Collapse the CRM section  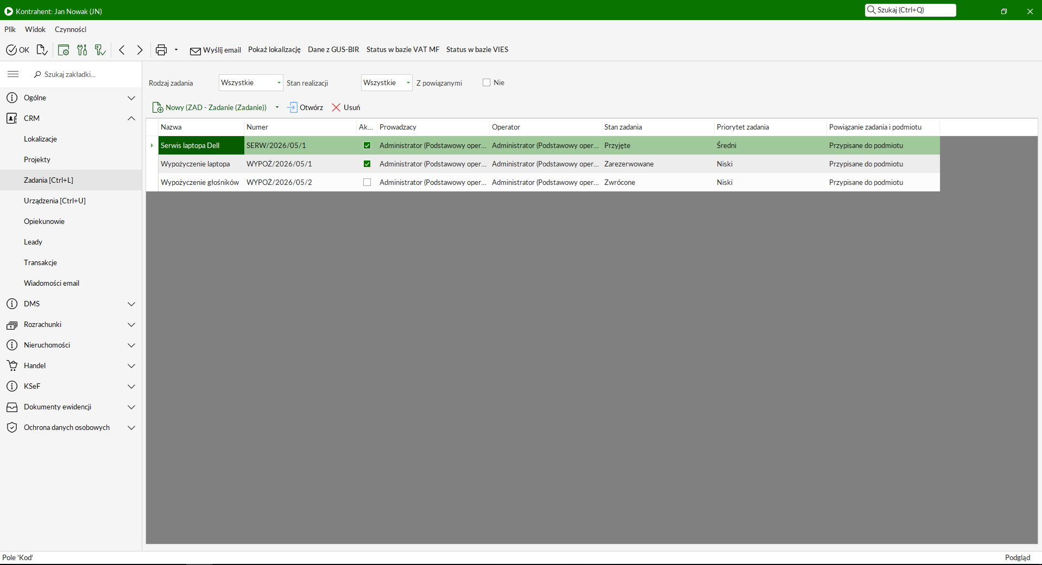click(131, 118)
